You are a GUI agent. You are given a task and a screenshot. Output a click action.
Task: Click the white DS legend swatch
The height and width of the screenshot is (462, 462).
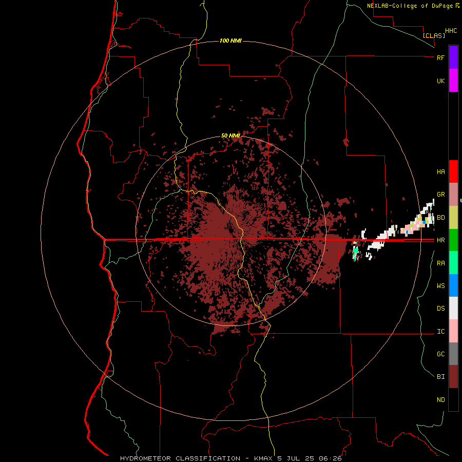pyautogui.click(x=453, y=308)
